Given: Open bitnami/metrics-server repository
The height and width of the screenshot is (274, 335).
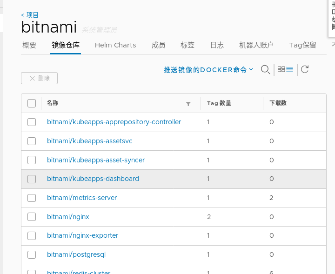Looking at the screenshot, I should pyautogui.click(x=82, y=198).
